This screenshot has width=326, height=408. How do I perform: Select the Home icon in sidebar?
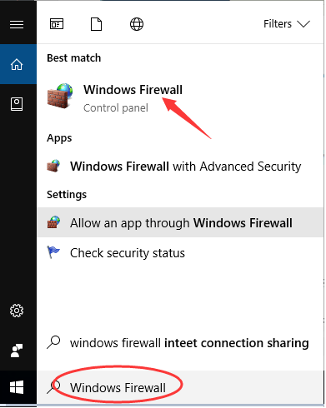pos(17,64)
